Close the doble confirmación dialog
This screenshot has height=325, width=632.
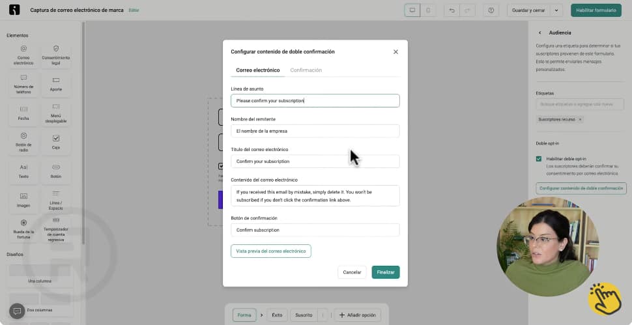pos(395,52)
